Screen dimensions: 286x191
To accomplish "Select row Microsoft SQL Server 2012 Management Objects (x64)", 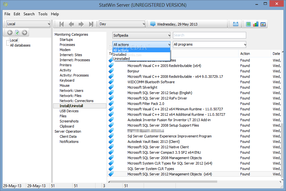I will 195,174.
